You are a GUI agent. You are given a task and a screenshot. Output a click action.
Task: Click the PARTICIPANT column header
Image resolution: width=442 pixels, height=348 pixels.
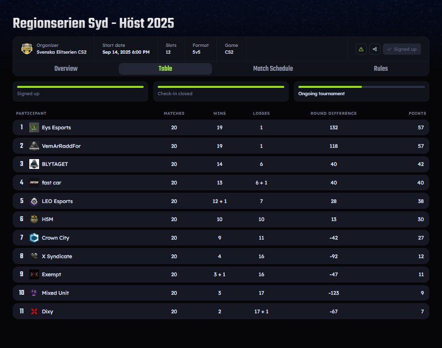pyautogui.click(x=31, y=113)
